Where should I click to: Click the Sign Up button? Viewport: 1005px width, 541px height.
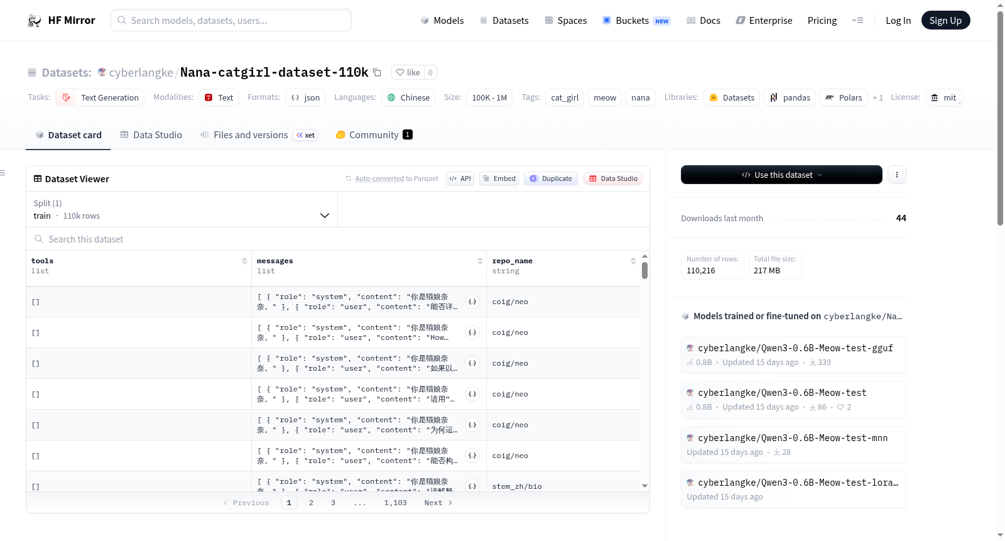945,20
